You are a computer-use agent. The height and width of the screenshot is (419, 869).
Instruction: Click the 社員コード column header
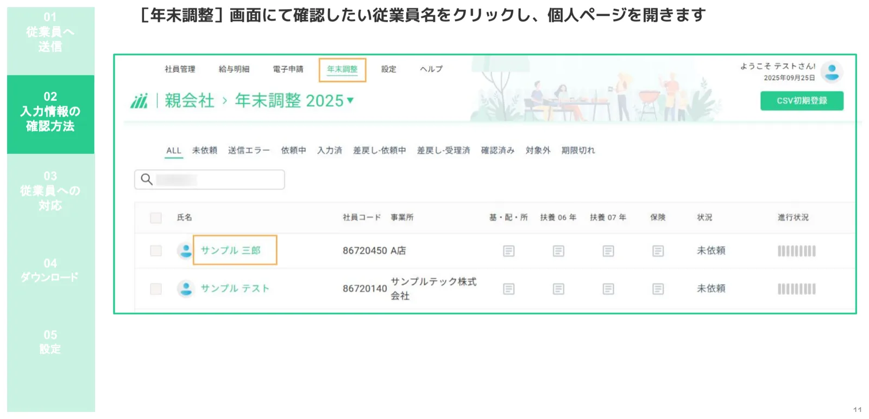(362, 217)
